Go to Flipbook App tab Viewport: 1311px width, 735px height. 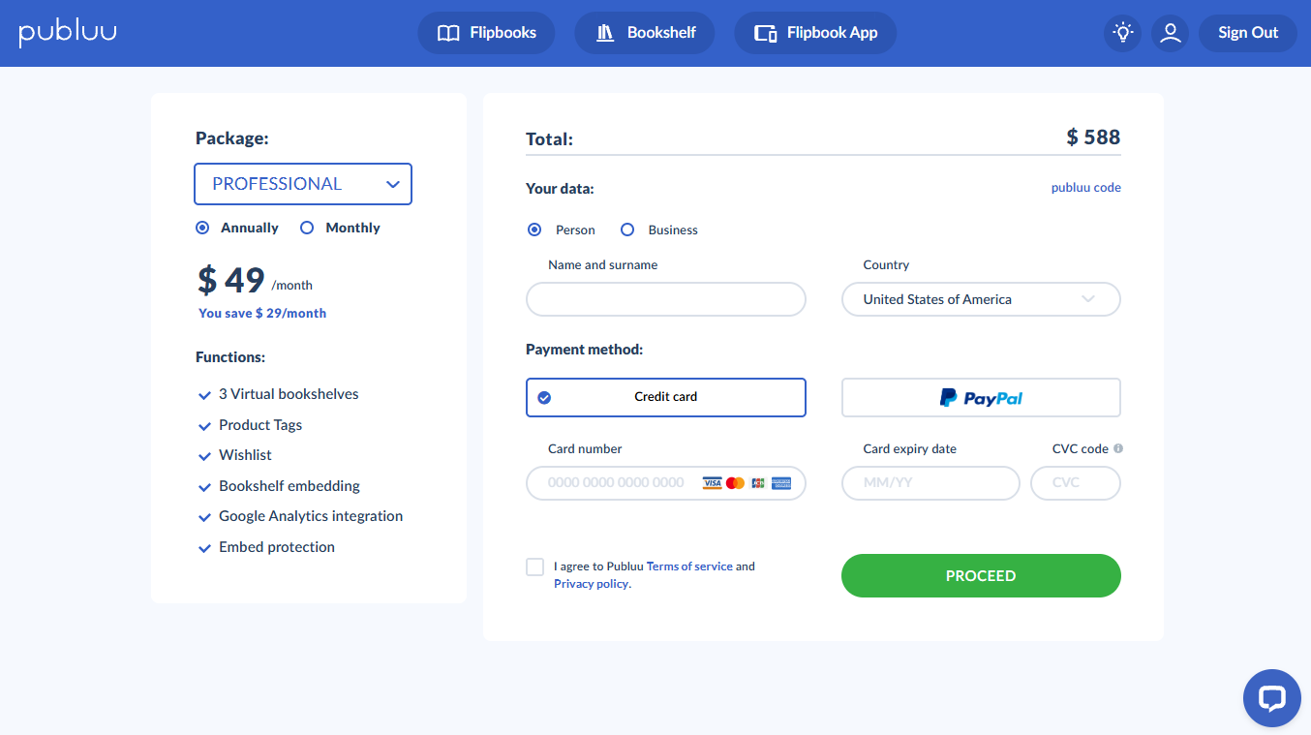(815, 33)
